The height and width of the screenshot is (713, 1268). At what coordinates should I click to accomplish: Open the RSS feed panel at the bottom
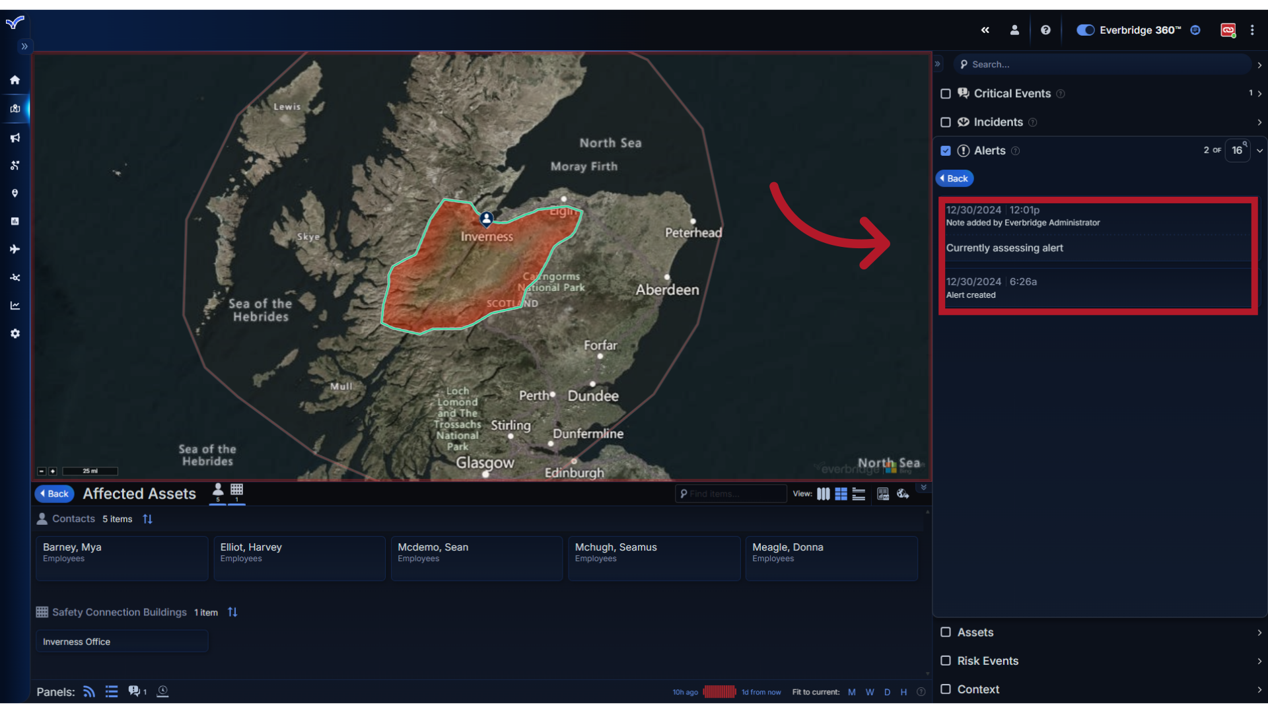[88, 691]
